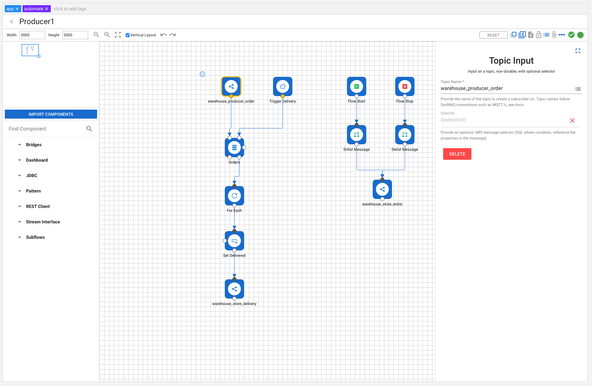
Task: Open the Topic Name list chooser
Action: (578, 89)
